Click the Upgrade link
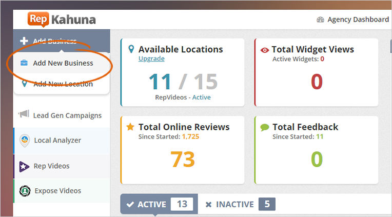Image resolution: width=392 pixels, height=217 pixels. pyautogui.click(x=151, y=58)
